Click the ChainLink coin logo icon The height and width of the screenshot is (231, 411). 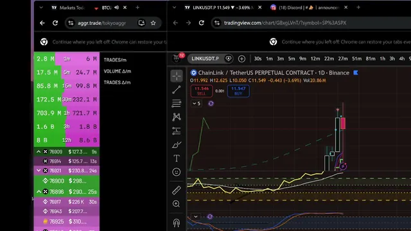[193, 73]
